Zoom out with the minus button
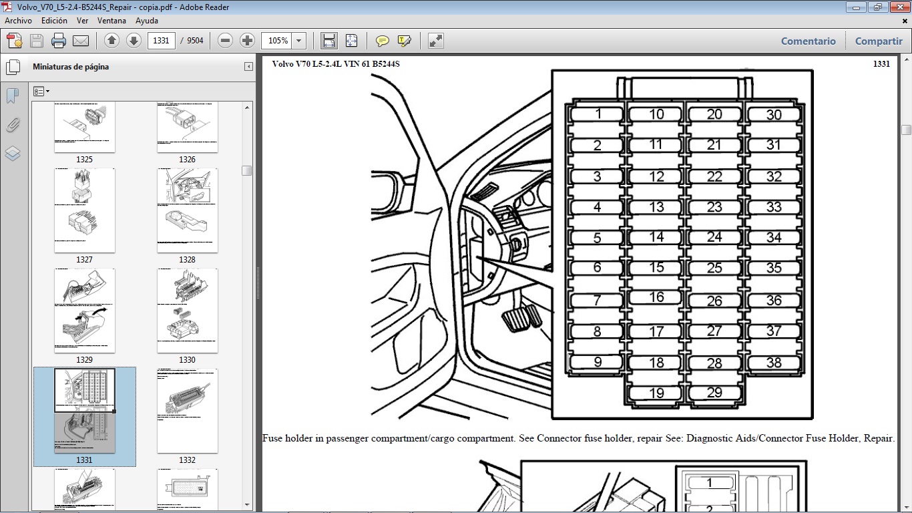The height and width of the screenshot is (513, 912). click(x=226, y=41)
